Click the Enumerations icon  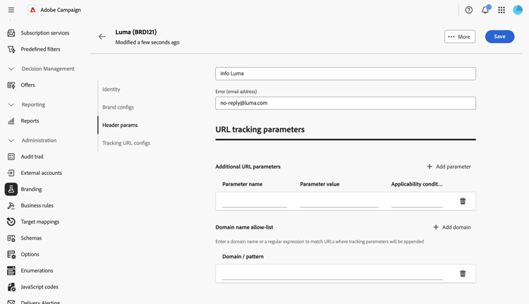coord(11,271)
